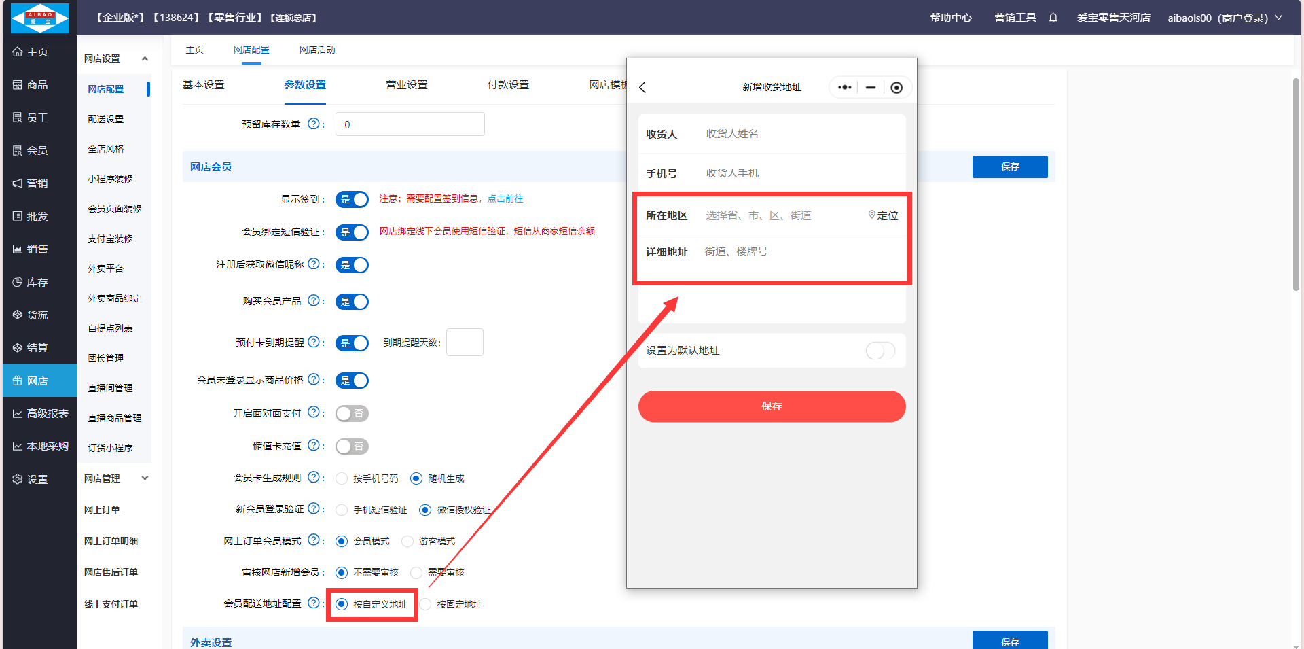The width and height of the screenshot is (1304, 649).
Task: Click the back arrow in address popup
Action: [642, 87]
